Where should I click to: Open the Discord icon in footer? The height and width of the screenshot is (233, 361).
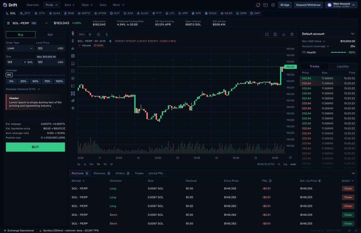pyautogui.click(x=349, y=230)
